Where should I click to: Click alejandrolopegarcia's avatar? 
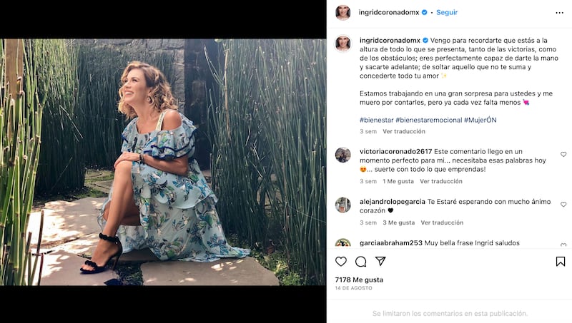point(343,205)
